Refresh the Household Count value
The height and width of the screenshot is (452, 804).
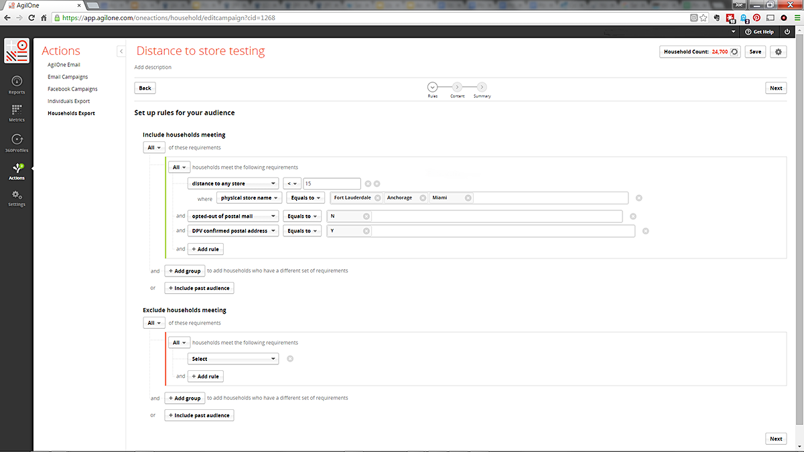[x=734, y=52]
